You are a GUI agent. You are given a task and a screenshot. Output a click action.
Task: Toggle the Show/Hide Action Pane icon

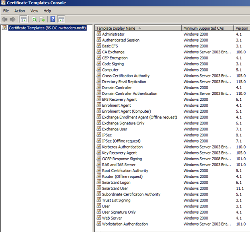pos(61,20)
